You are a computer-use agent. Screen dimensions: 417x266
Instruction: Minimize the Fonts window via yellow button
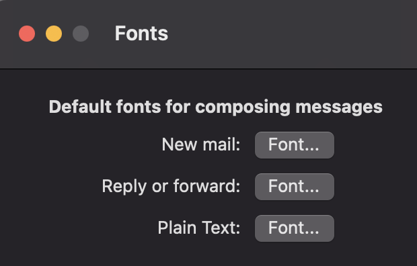click(x=54, y=34)
